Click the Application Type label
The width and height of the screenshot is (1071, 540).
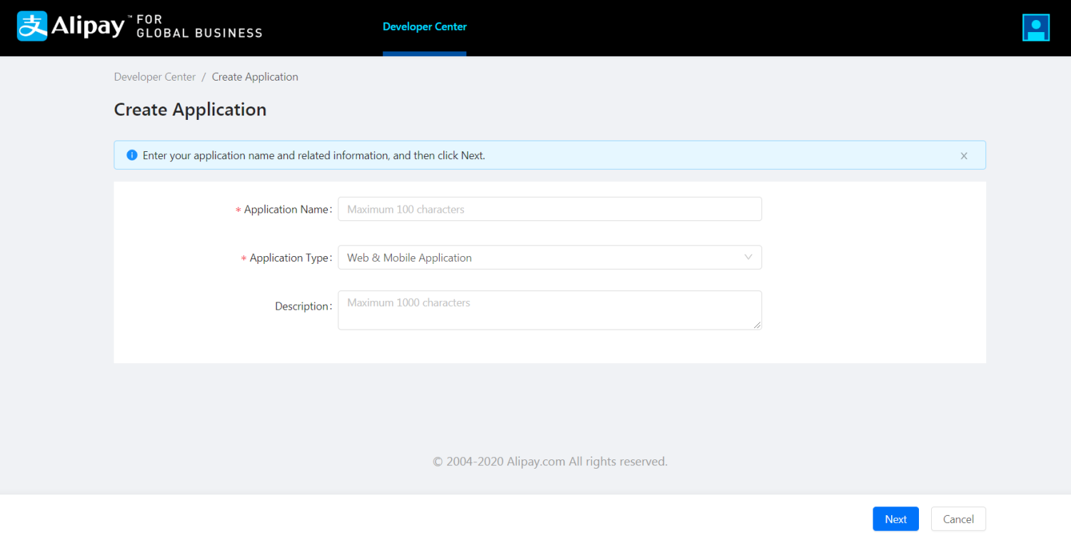point(289,258)
